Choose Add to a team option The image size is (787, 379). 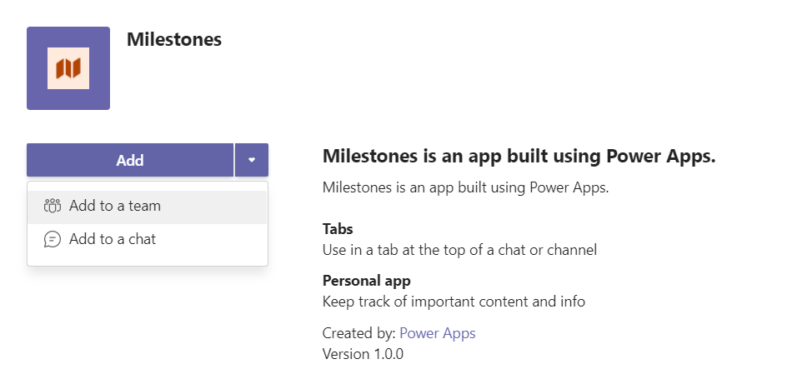click(x=115, y=206)
